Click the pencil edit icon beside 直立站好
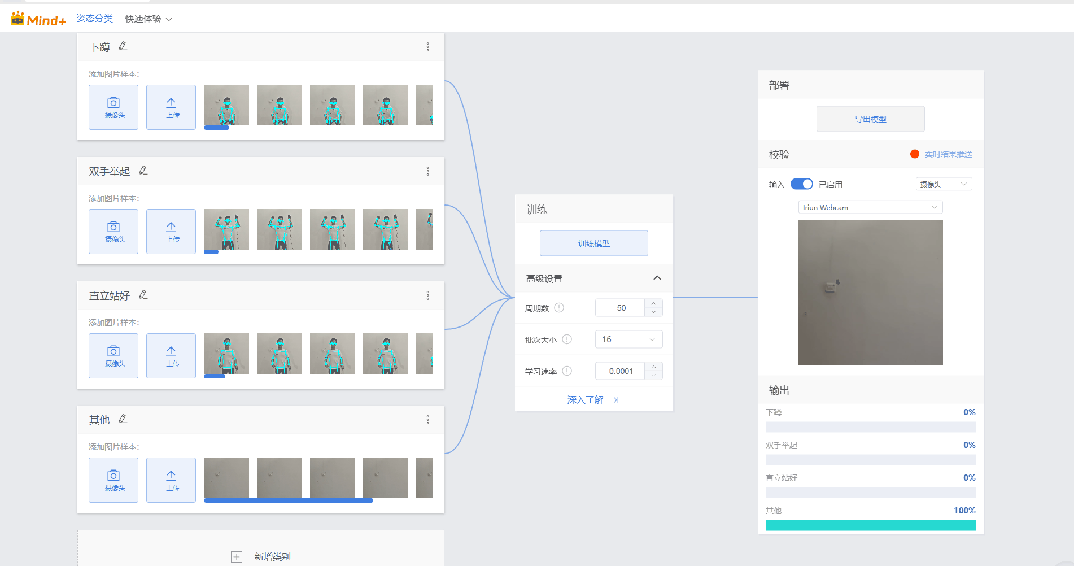The image size is (1074, 566). pos(143,295)
